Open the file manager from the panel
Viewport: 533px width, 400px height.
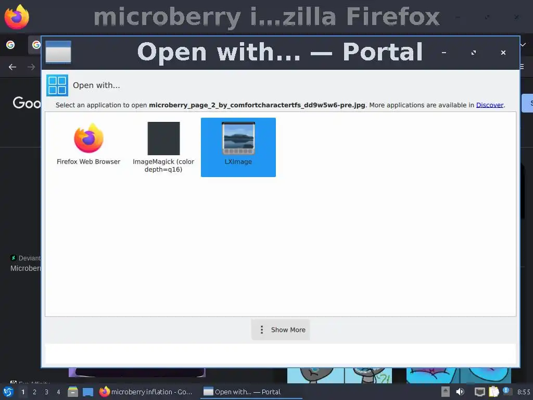[x=73, y=392]
